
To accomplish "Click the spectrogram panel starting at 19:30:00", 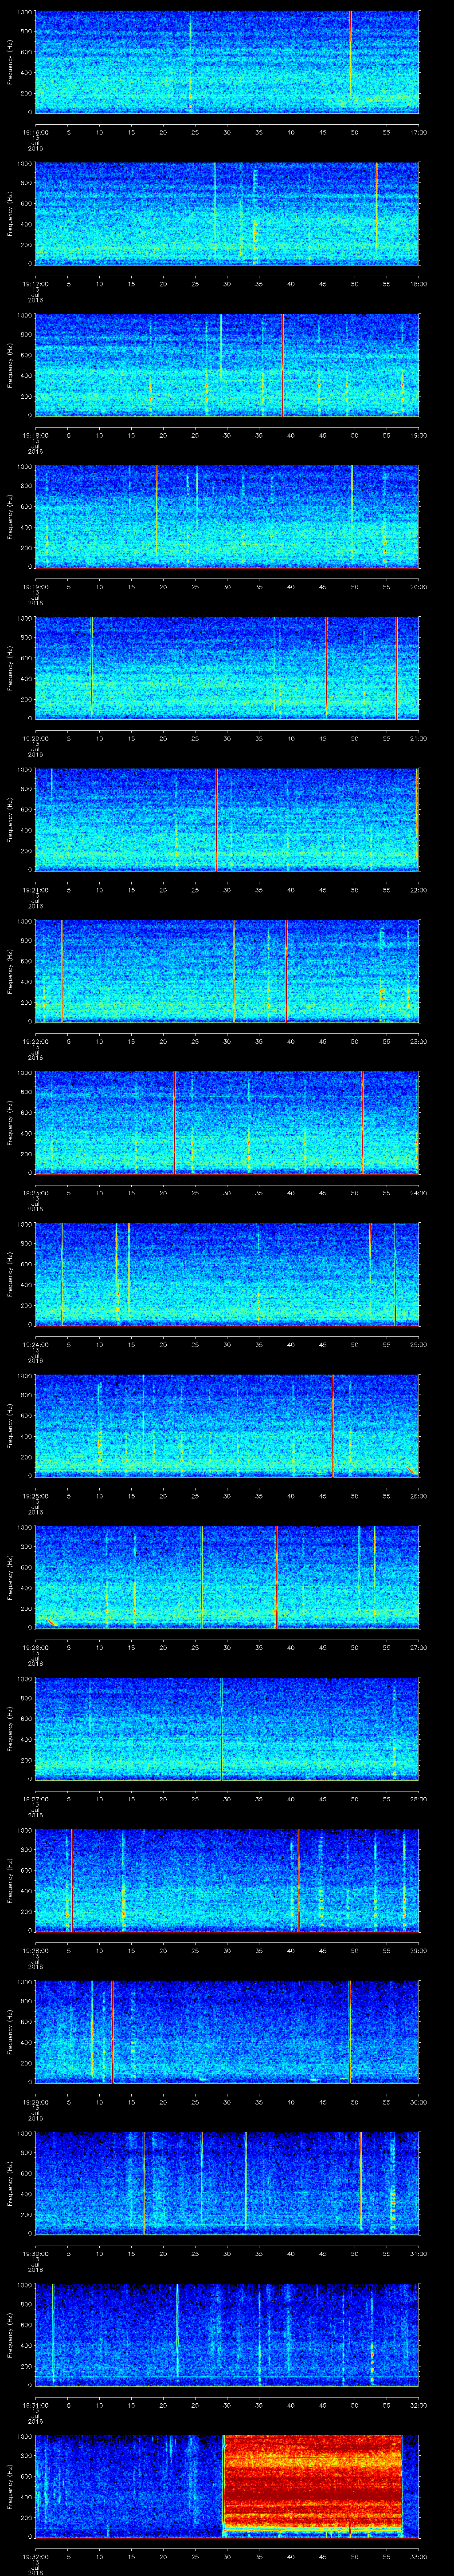I will pyautogui.click(x=227, y=2184).
